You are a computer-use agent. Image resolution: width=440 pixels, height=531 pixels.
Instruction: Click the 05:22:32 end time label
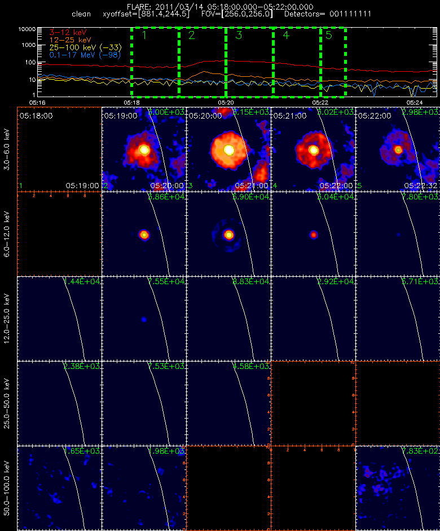click(420, 186)
